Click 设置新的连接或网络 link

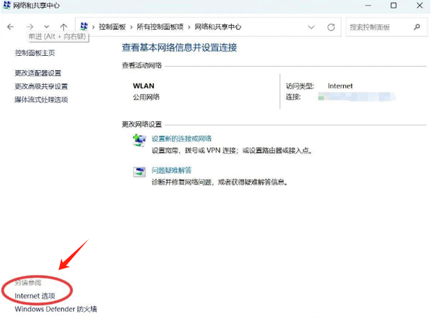point(182,139)
